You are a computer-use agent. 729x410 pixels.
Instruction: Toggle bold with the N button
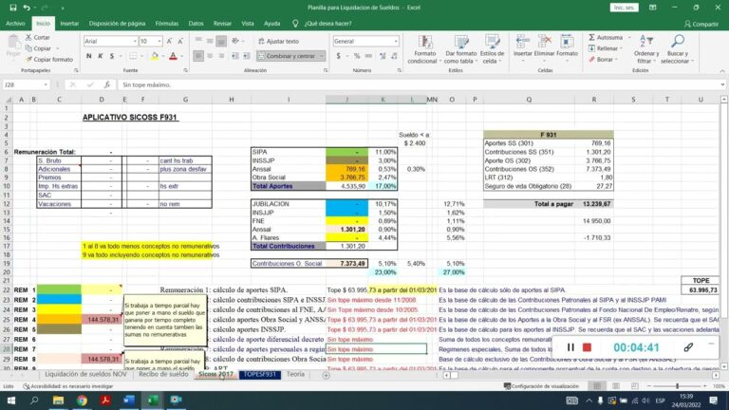pyautogui.click(x=89, y=56)
